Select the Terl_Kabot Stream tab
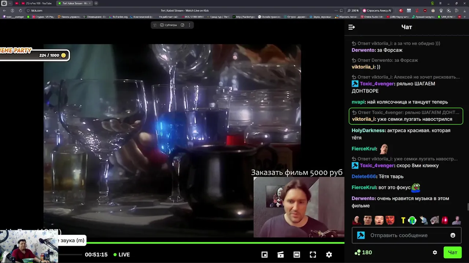 point(75,3)
